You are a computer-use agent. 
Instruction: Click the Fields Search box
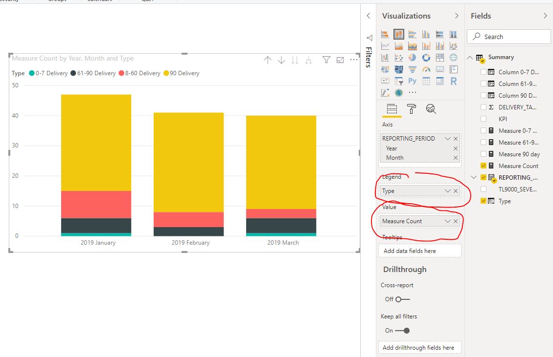coord(508,37)
